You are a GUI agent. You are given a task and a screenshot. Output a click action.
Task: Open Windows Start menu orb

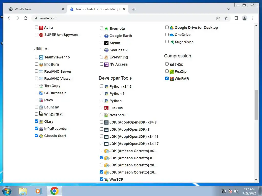(x=7, y=191)
